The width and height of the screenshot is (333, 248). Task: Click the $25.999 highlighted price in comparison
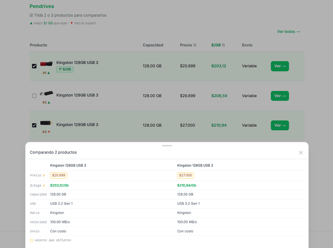click(x=59, y=175)
